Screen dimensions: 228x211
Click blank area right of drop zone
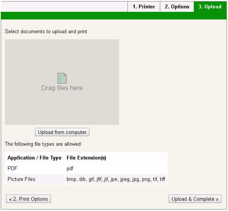click(173, 82)
